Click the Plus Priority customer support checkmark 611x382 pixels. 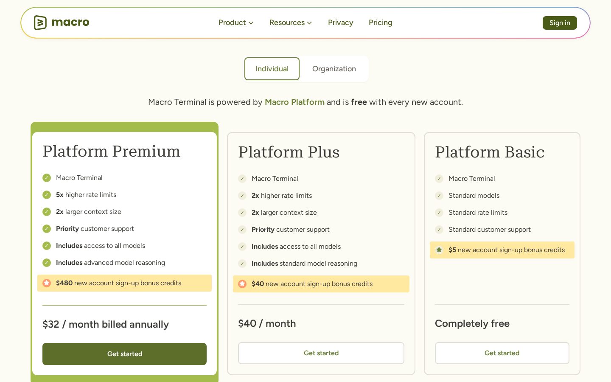pyautogui.click(x=242, y=230)
